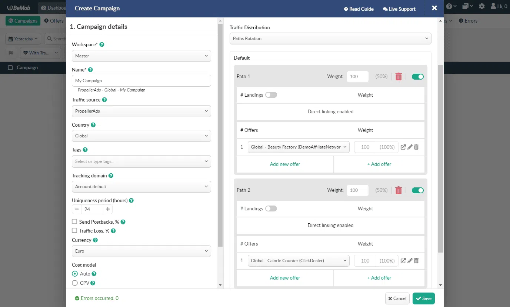Edit the Calorie Counter offer pencil icon
510x307 pixels.
coord(410,261)
